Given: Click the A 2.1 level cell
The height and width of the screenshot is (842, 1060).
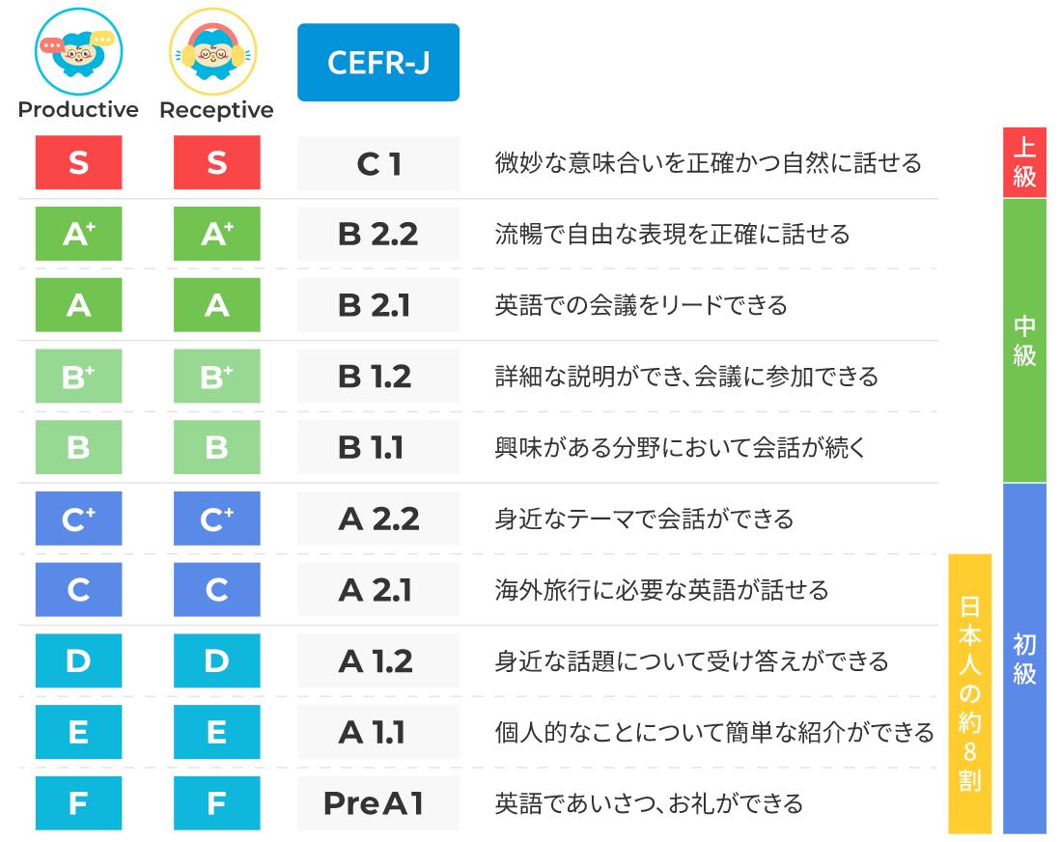Looking at the screenshot, I should [378, 590].
